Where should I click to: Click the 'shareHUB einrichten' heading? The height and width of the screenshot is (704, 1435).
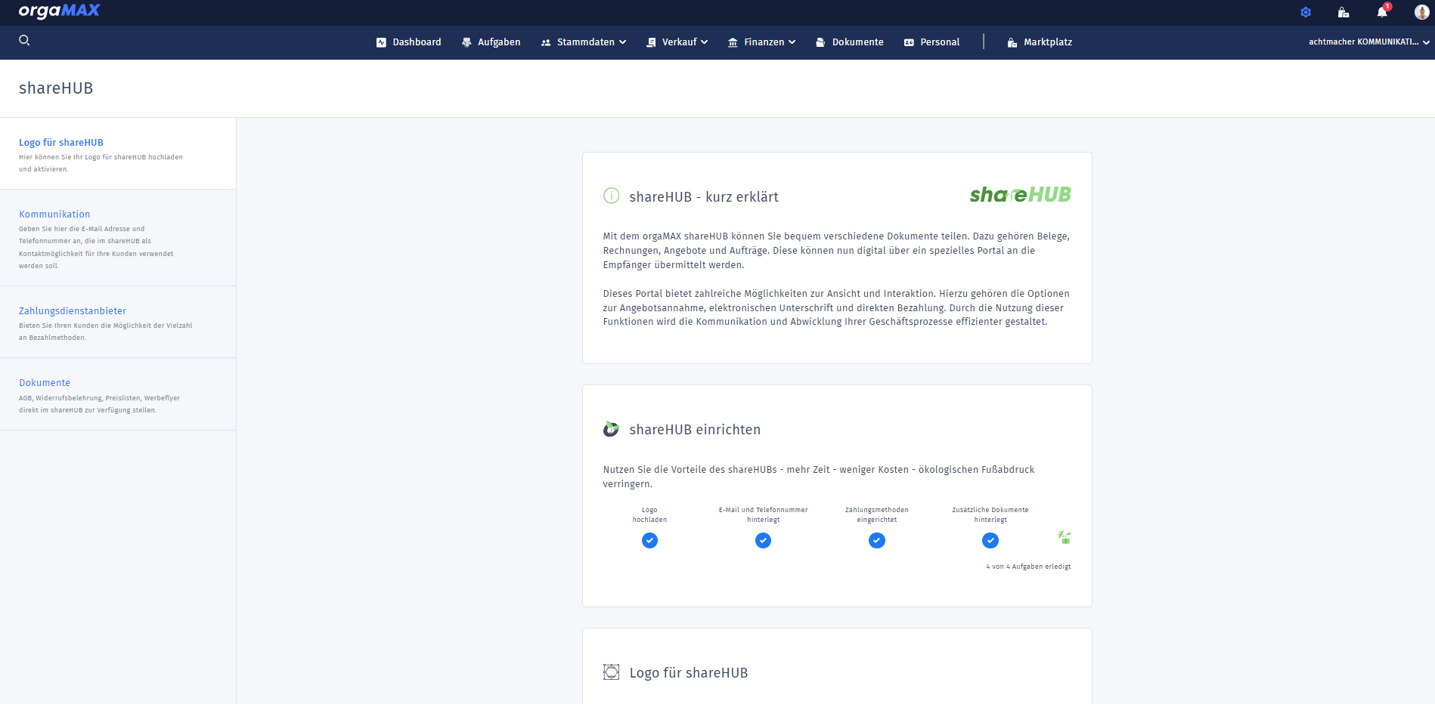(x=695, y=430)
